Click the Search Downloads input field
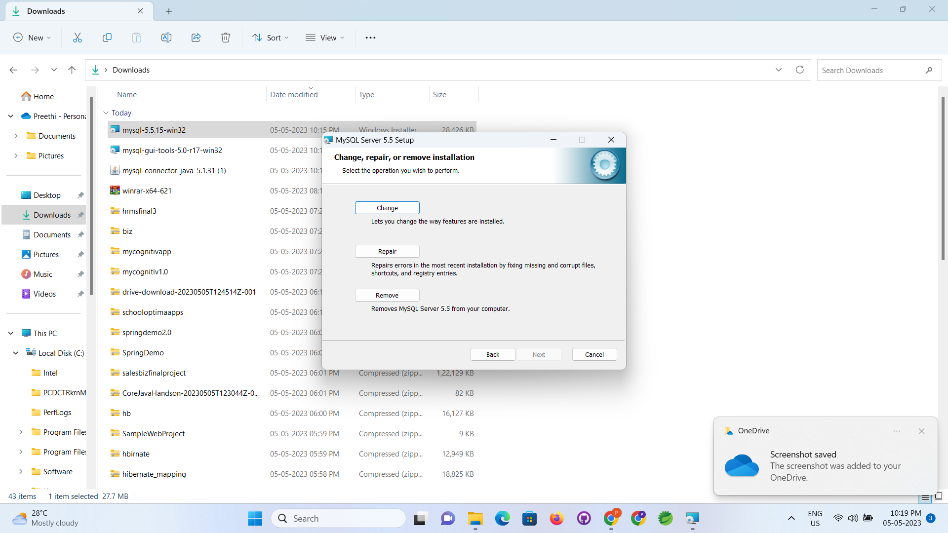 [x=869, y=70]
